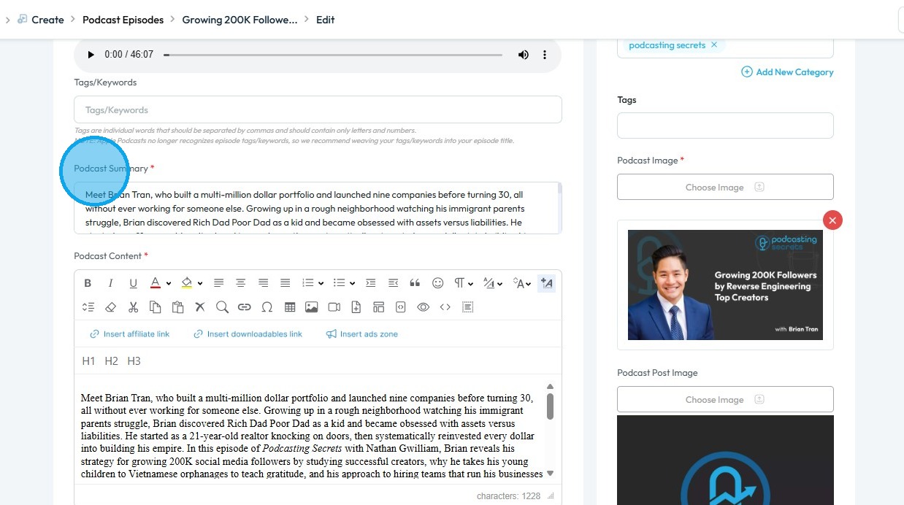Image resolution: width=904 pixels, height=505 pixels.
Task: Click Insert ads zone
Action: [362, 334]
